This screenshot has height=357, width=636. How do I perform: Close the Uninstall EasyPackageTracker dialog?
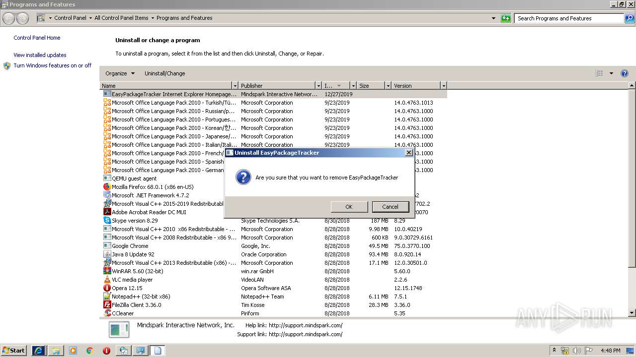408,153
